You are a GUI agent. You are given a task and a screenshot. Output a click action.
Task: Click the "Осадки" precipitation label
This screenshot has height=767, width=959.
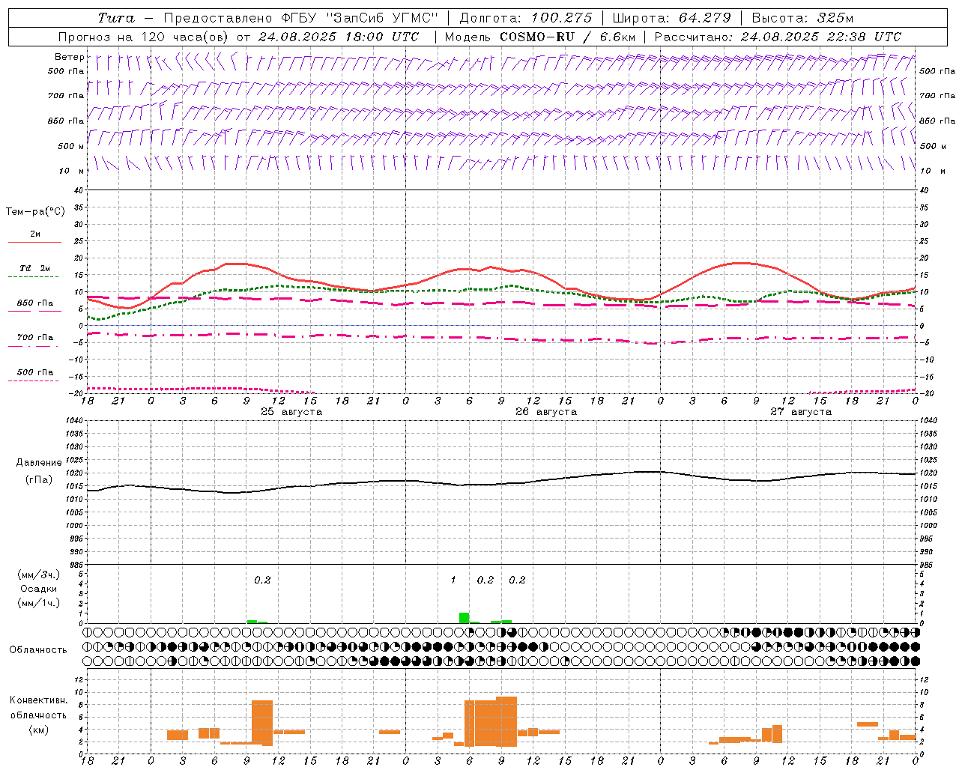coord(39,589)
